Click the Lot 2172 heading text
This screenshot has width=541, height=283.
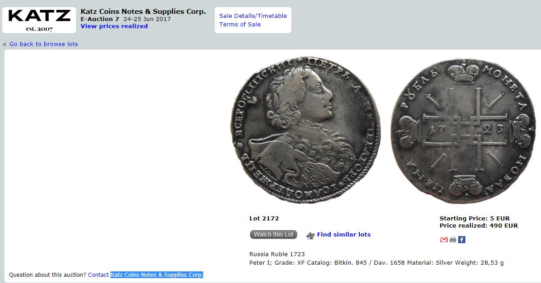tap(264, 219)
